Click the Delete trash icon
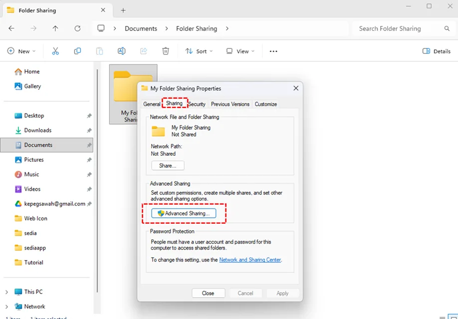458x319 pixels. [166, 51]
